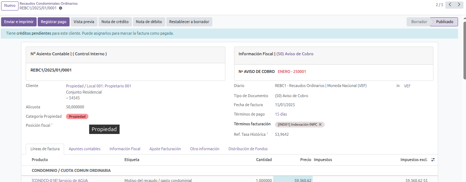
Task: Open the Distribución de Fondos tab
Action: tap(248, 149)
